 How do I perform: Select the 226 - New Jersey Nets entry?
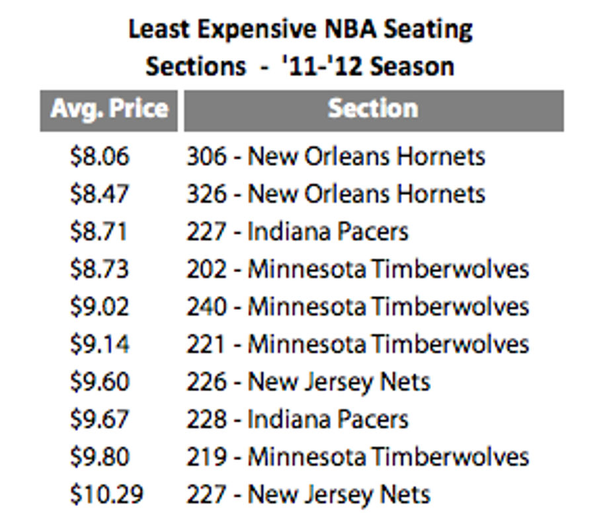[309, 383]
